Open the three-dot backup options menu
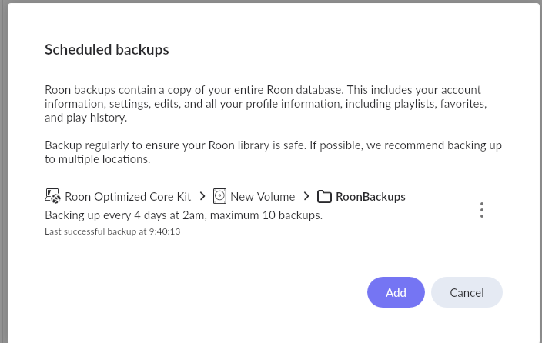This screenshot has height=343, width=542. (482, 210)
